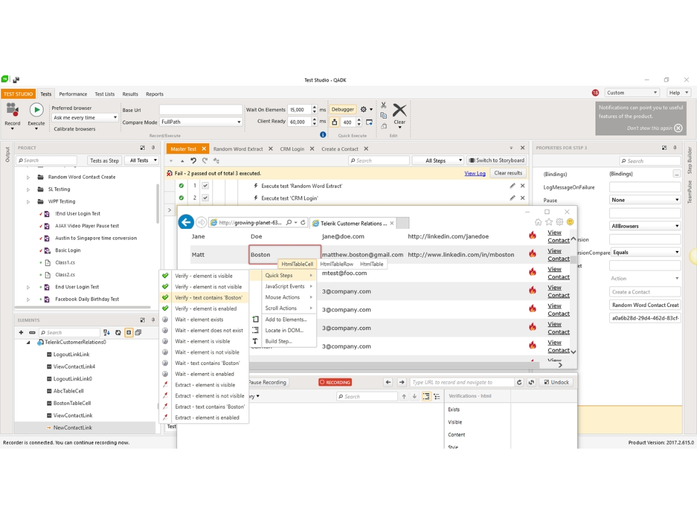Viewport: 697px width, 523px height.
Task: Open the Compare Mode FullPath dropdown
Action: pos(201,122)
